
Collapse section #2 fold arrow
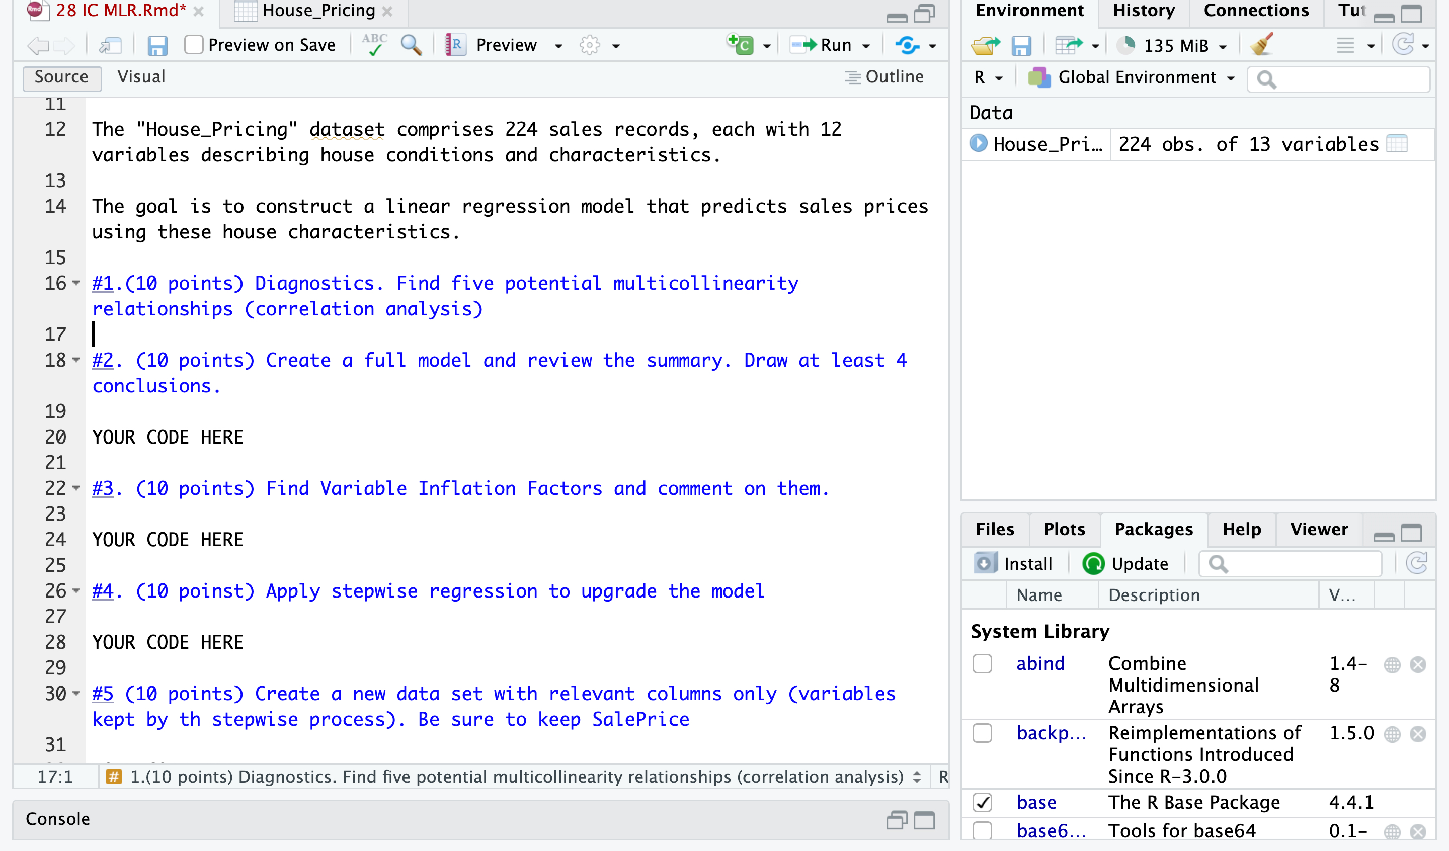pos(76,361)
